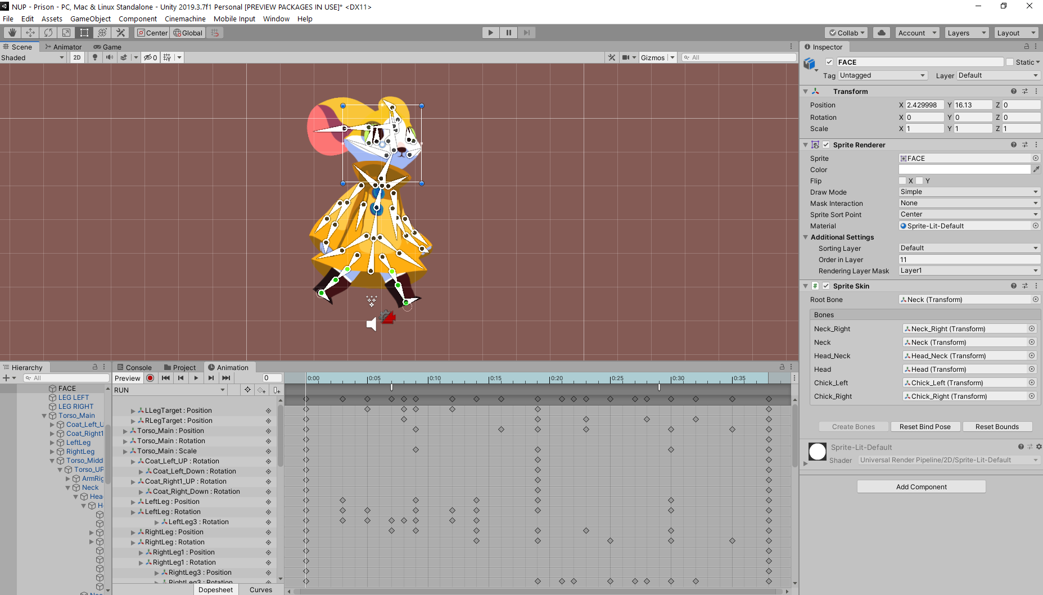The width and height of the screenshot is (1043, 595).
Task: Select the Rotate tool
Action: pyautogui.click(x=48, y=33)
